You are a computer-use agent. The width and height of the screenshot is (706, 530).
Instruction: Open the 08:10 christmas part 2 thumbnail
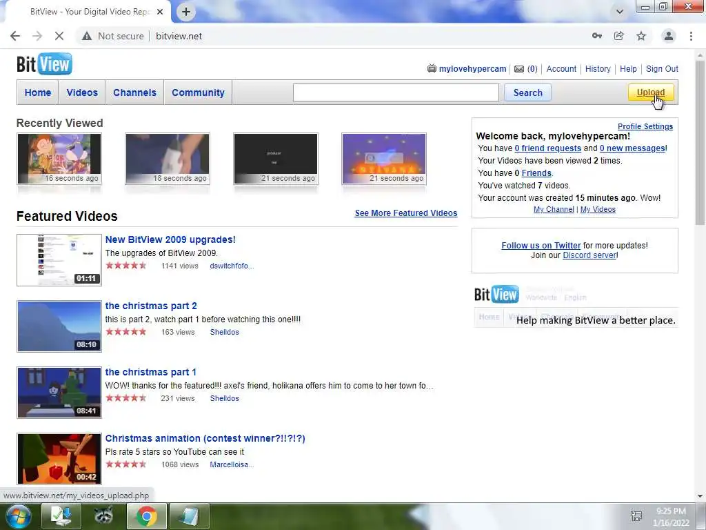[59, 326]
